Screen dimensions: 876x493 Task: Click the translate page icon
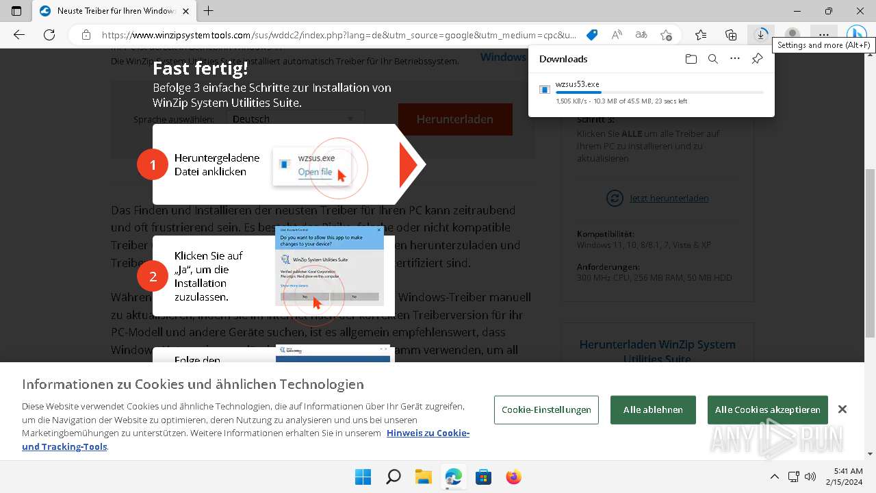point(641,35)
